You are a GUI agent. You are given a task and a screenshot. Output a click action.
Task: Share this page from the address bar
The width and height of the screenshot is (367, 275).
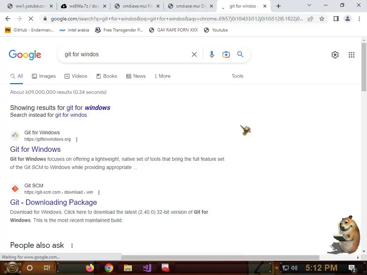point(310,19)
